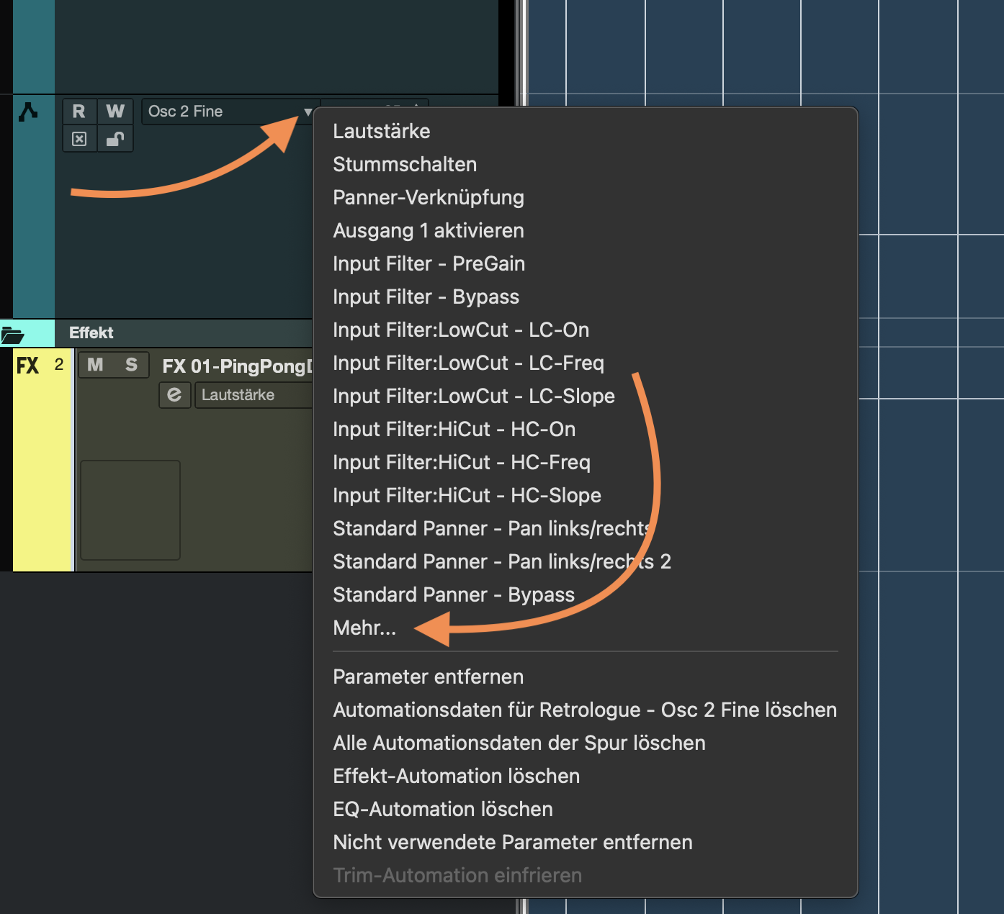Click the FX track type icon
1004x914 pixels.
click(27, 366)
